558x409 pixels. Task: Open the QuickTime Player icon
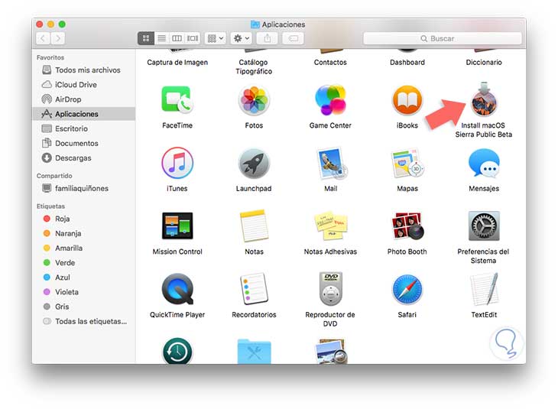click(x=177, y=289)
